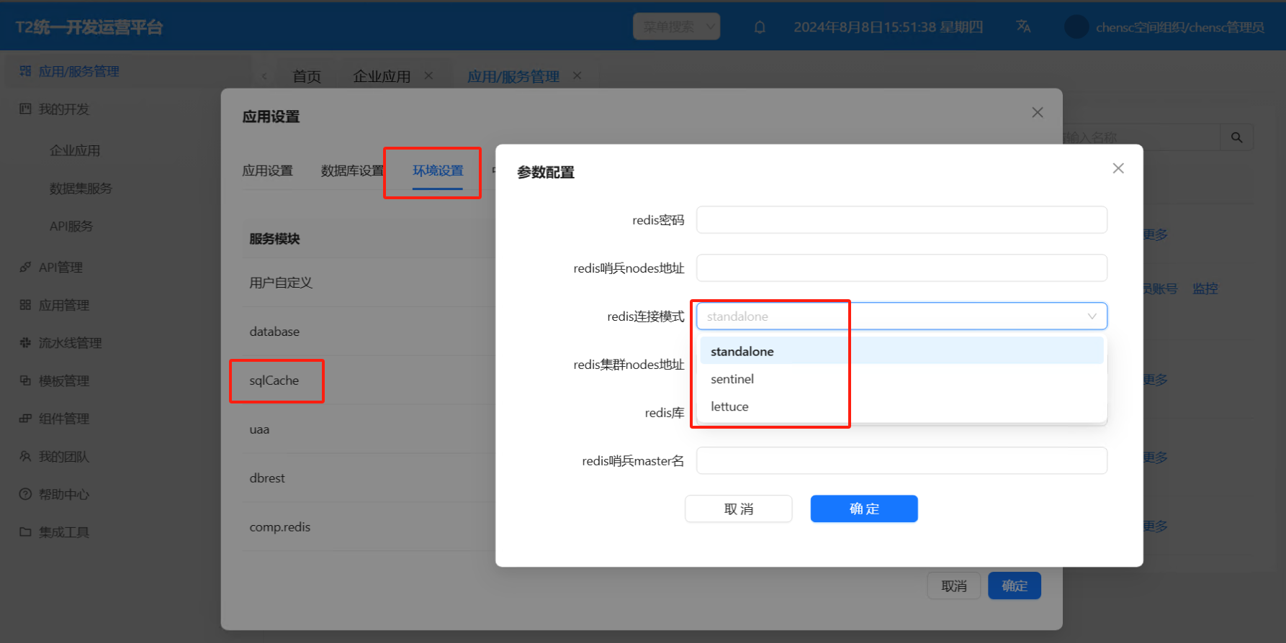This screenshot has width=1286, height=643.
Task: Click 取消 in 参数配置 dialog
Action: coord(739,509)
